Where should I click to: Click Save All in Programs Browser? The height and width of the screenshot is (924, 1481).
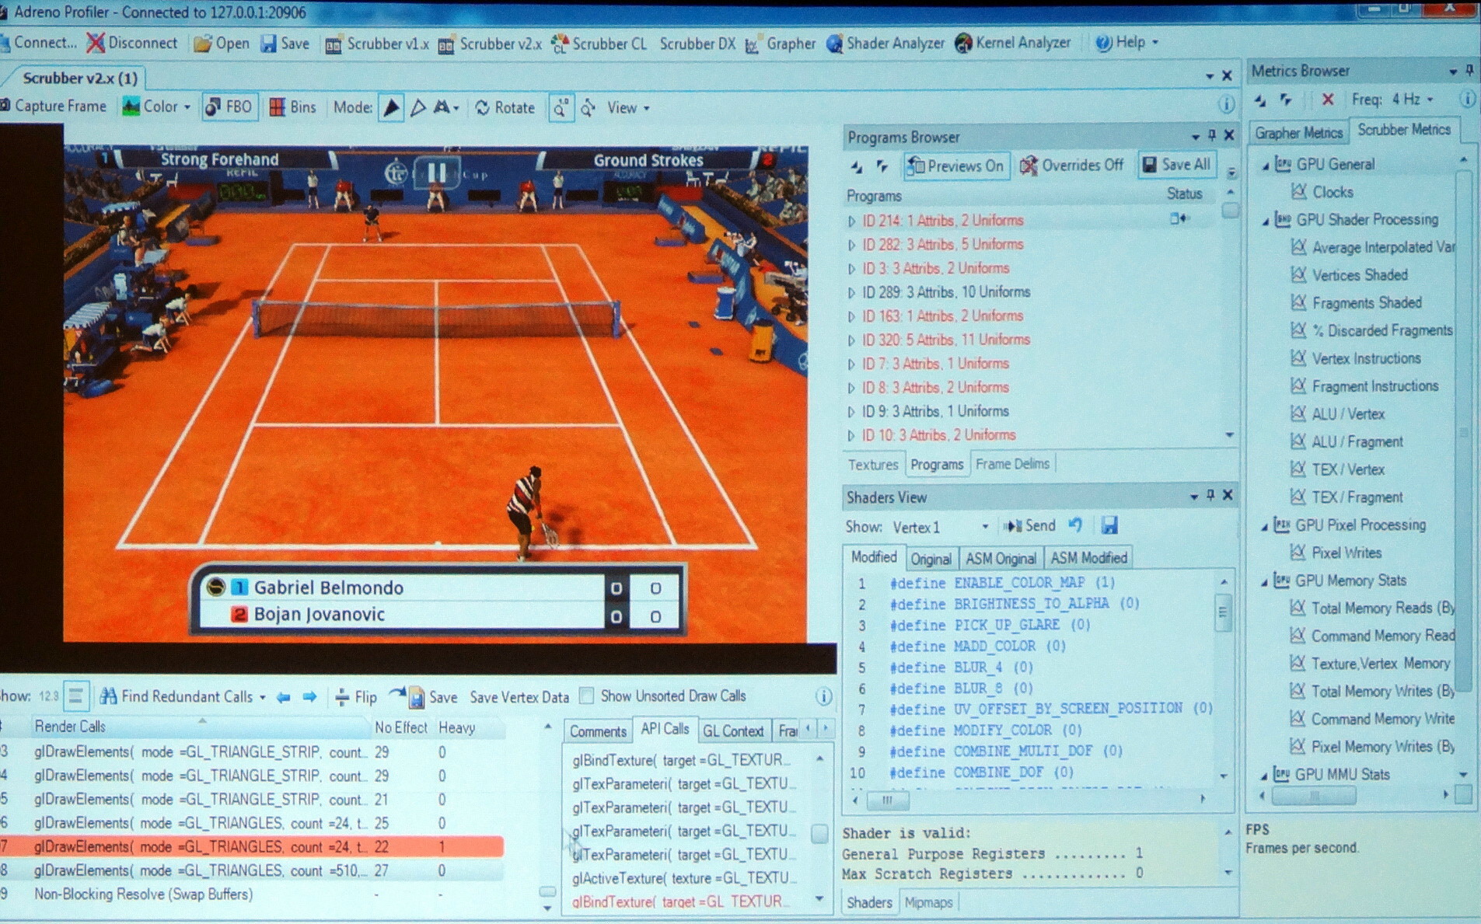click(1176, 165)
